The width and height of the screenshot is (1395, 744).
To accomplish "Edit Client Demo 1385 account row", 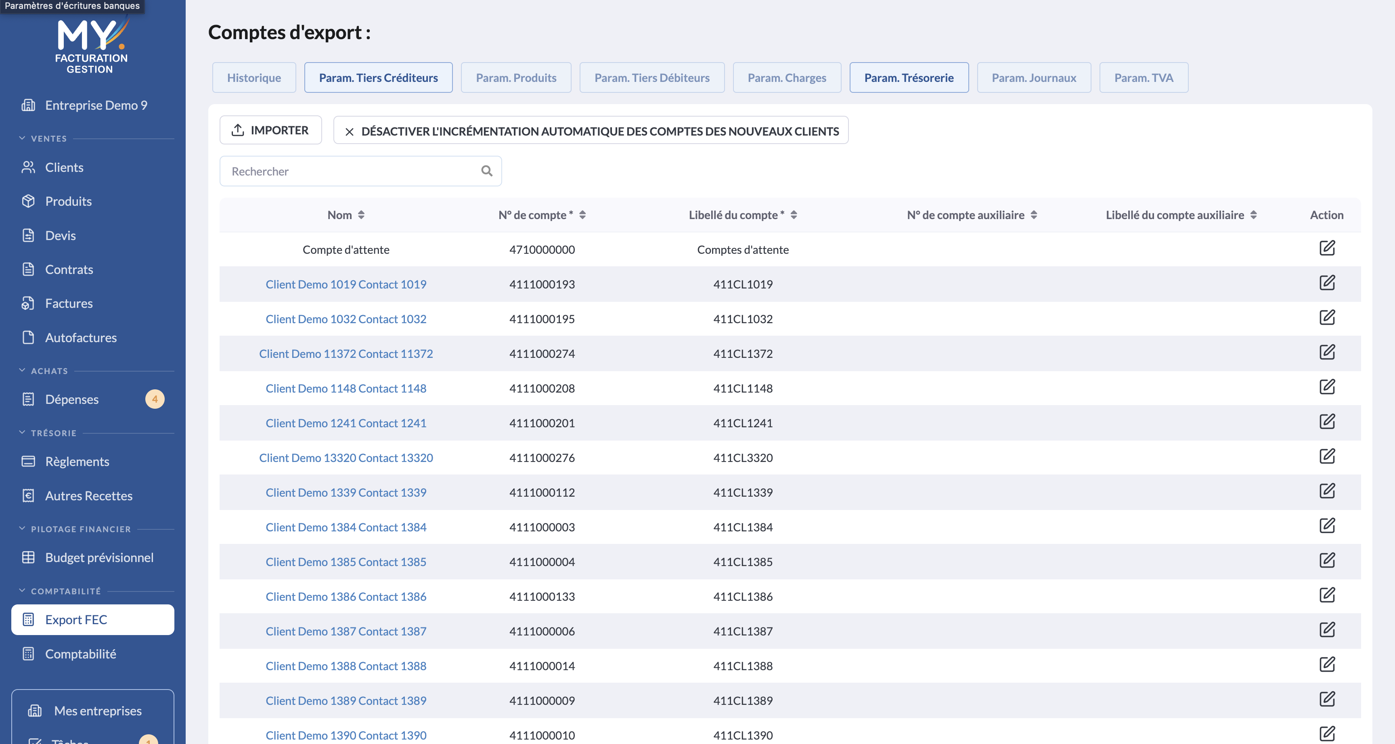I will click(x=1327, y=560).
